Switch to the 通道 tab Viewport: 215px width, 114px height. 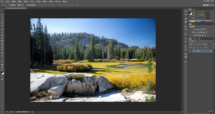pos(195,39)
